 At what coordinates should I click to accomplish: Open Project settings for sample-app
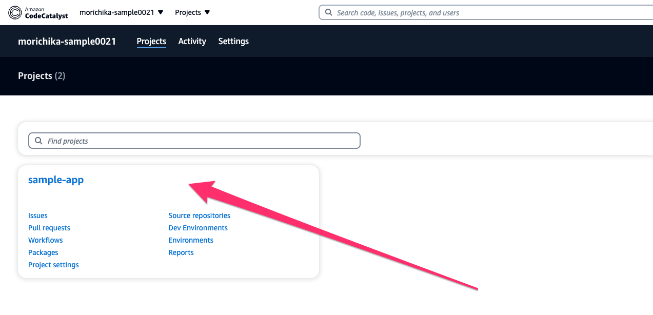coord(53,265)
